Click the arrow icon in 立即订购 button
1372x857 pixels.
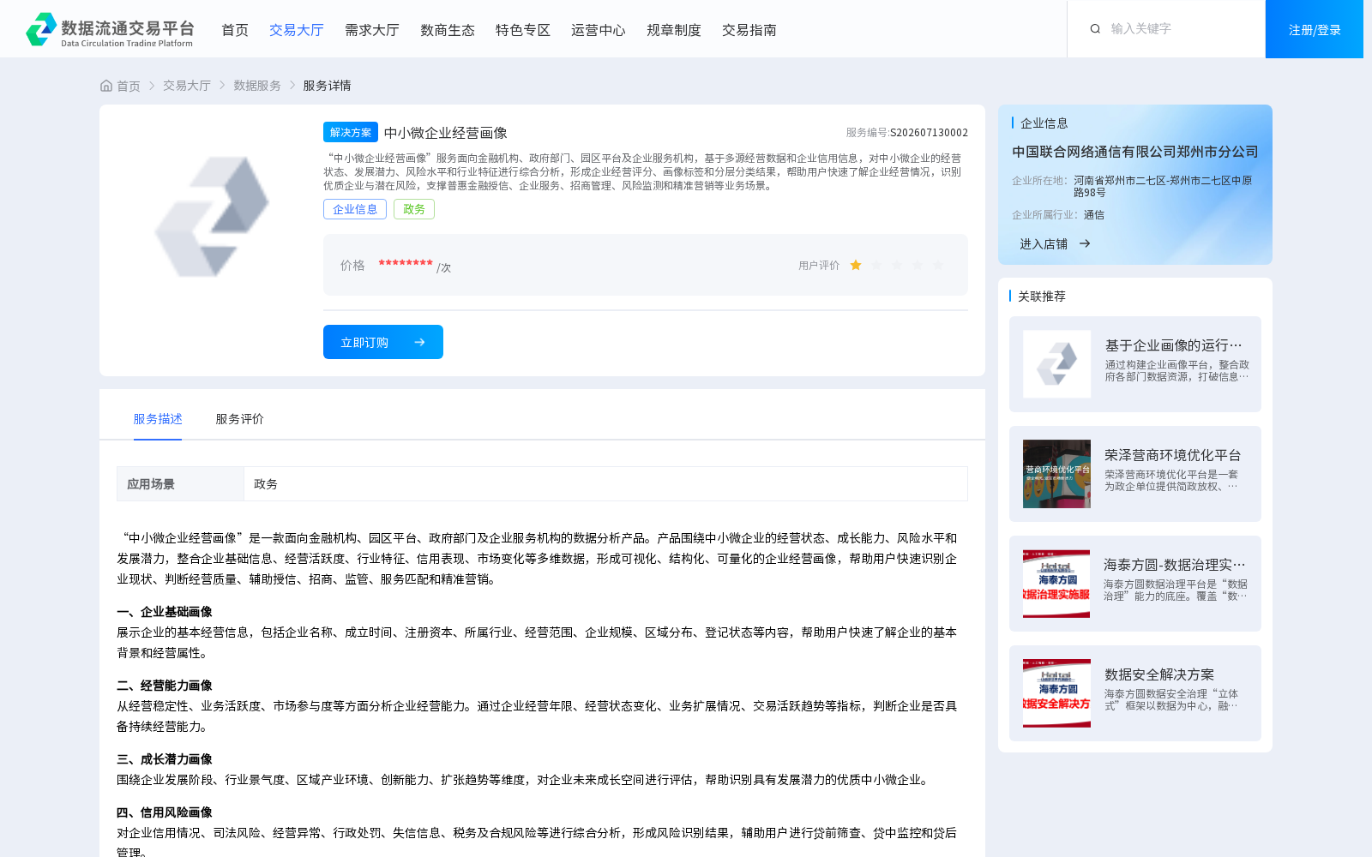coord(419,342)
